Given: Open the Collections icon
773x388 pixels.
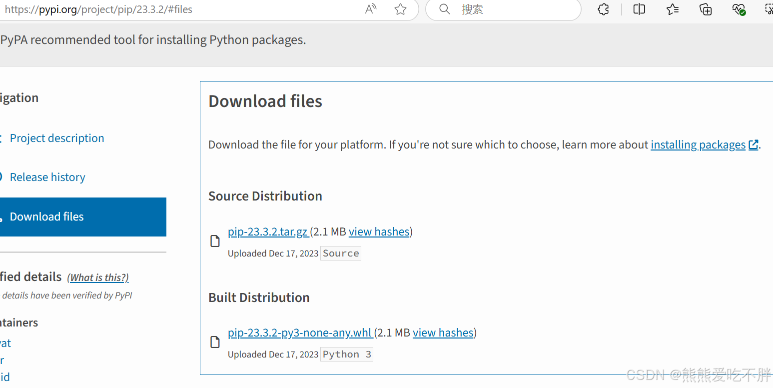Looking at the screenshot, I should coord(706,9).
